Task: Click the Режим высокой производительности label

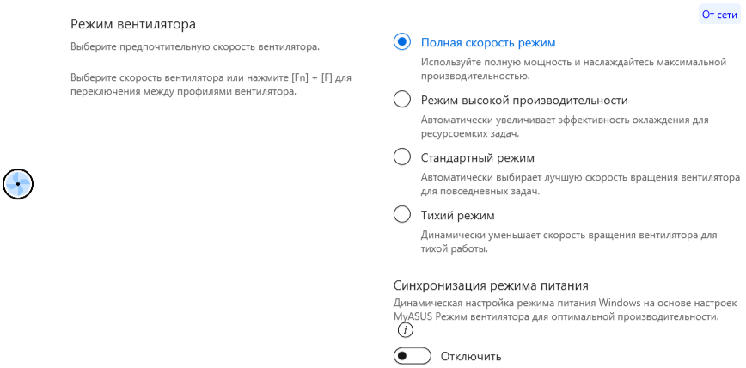Action: click(x=524, y=100)
